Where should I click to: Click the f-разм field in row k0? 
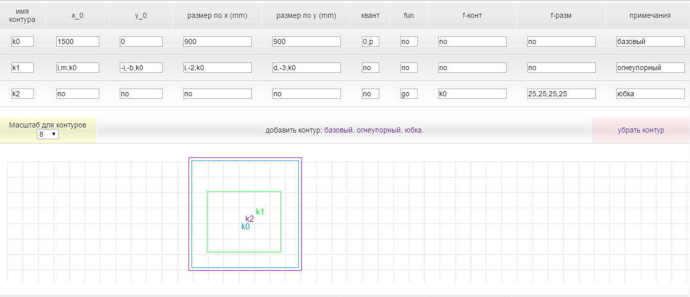pyautogui.click(x=562, y=41)
